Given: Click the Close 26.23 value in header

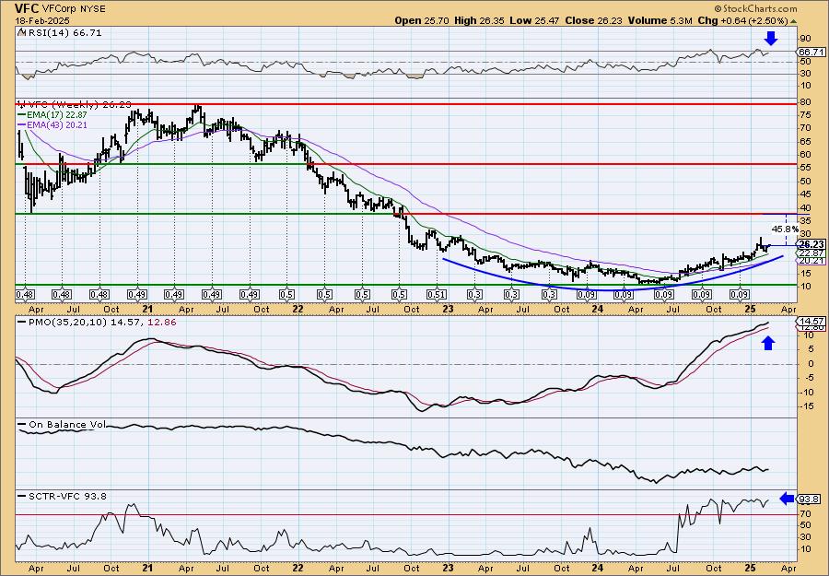Looking at the screenshot, I should [x=594, y=21].
